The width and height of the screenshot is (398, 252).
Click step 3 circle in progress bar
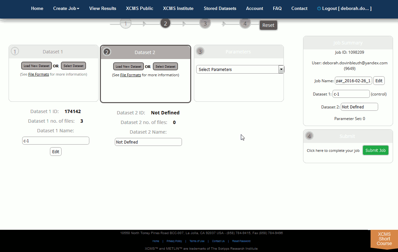205,24
